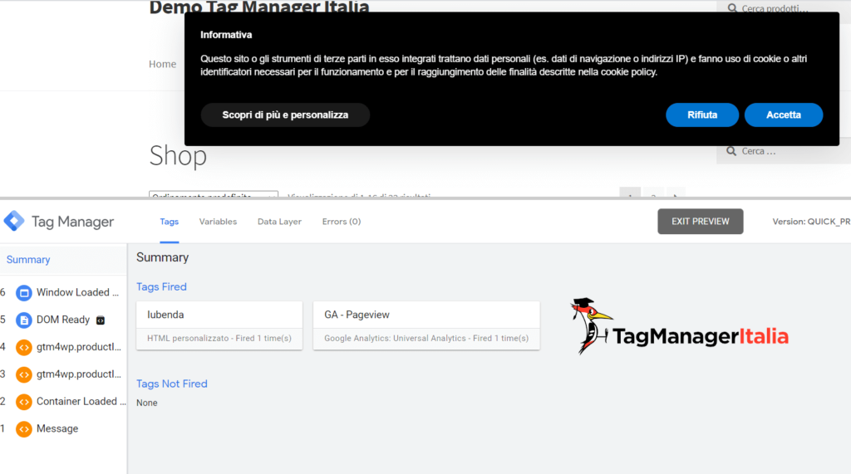Click the Shop page heading

click(x=178, y=156)
